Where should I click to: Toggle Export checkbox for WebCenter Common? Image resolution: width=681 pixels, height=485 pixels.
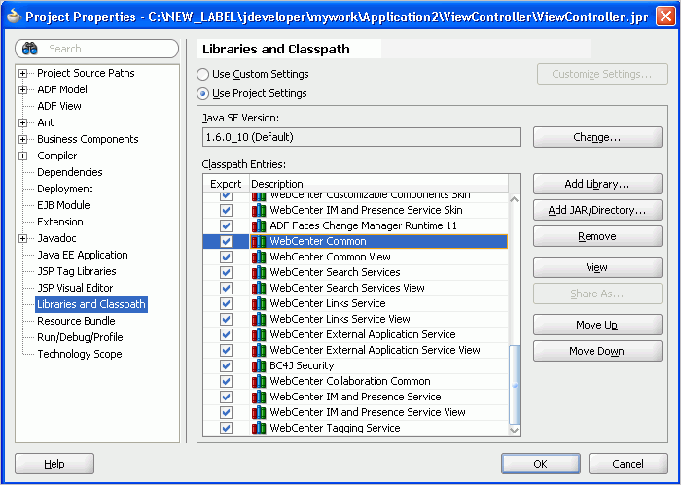point(226,241)
